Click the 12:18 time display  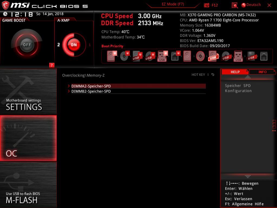pos(22,14)
